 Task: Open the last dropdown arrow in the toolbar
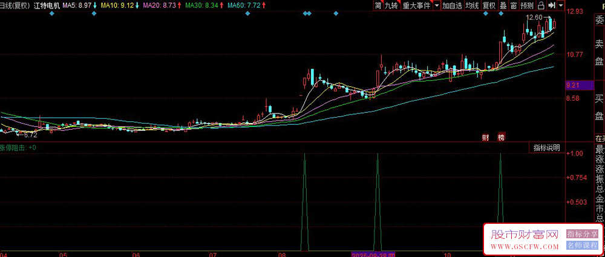pos(561,5)
